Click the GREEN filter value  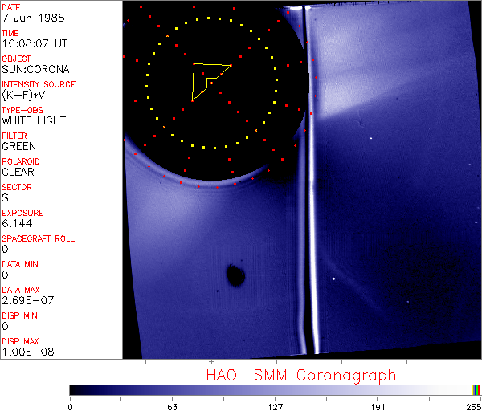[18, 146]
